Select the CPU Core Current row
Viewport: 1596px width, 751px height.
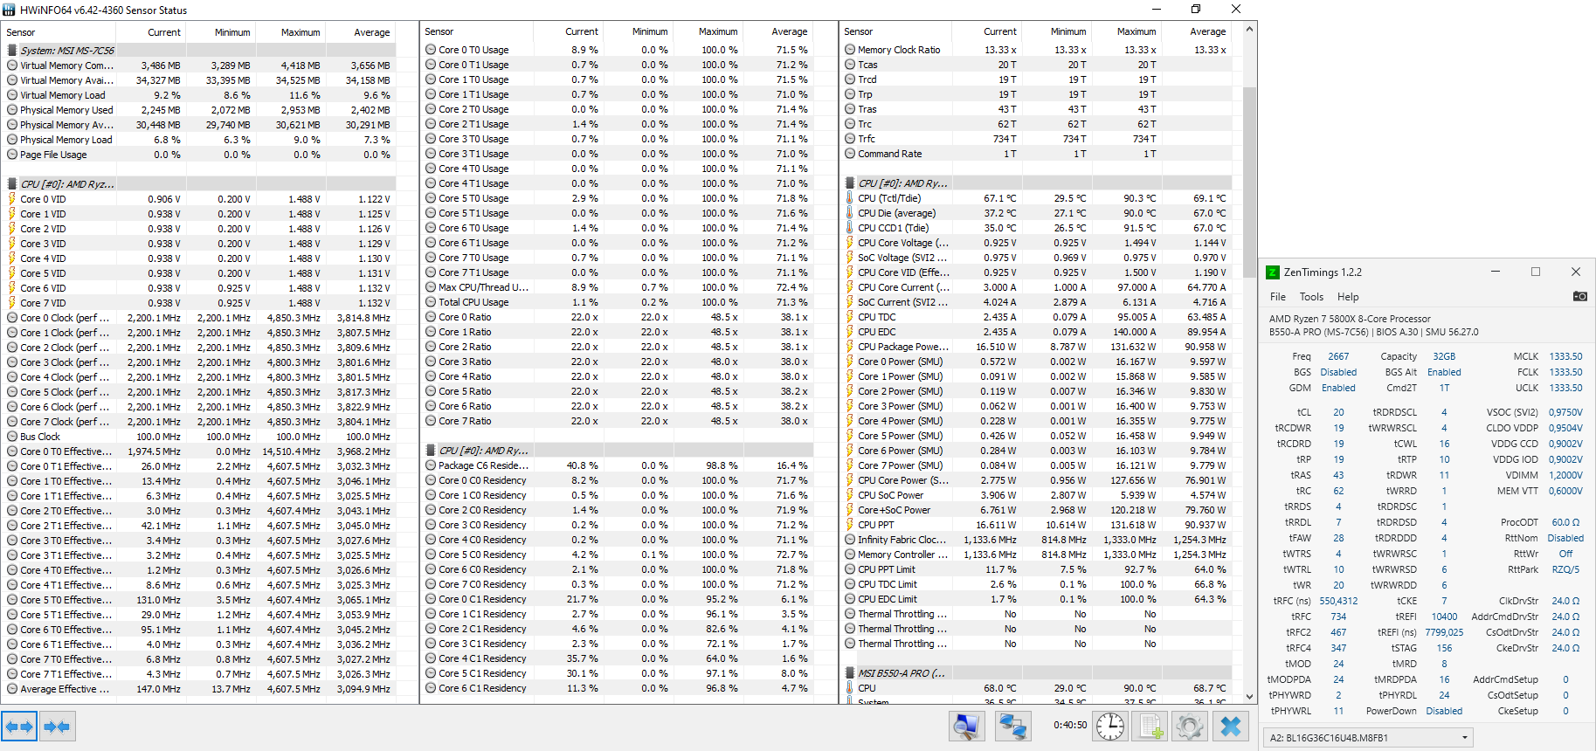point(1037,287)
